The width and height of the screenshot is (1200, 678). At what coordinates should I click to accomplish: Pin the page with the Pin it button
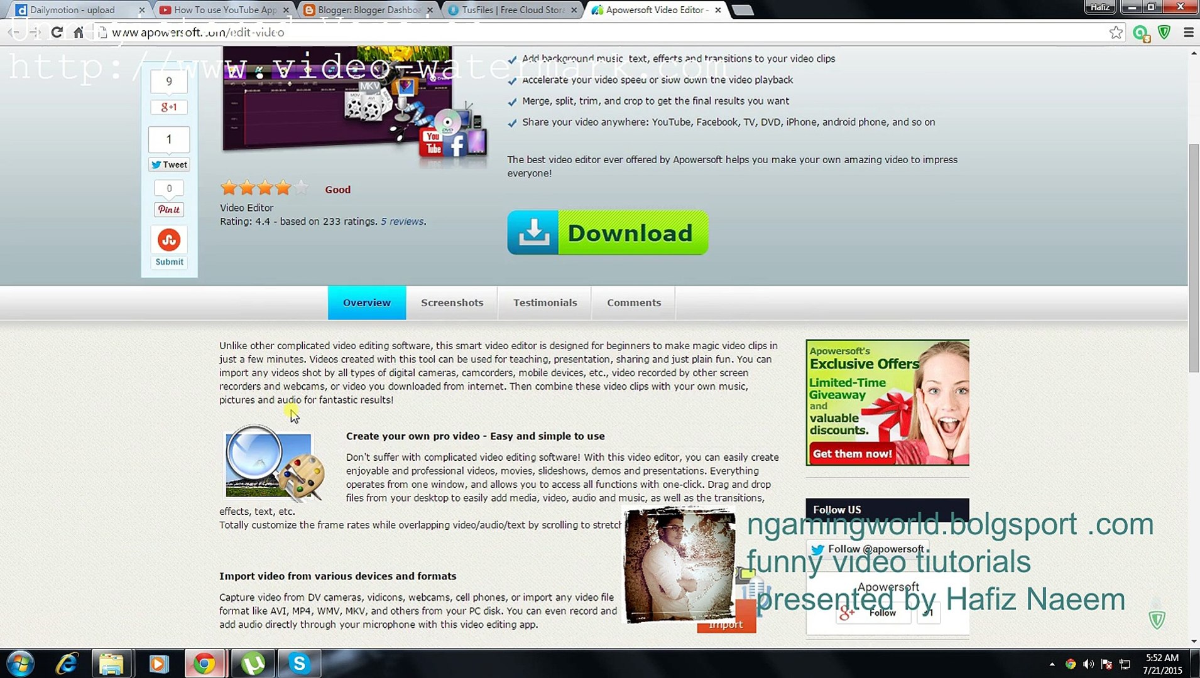(169, 210)
